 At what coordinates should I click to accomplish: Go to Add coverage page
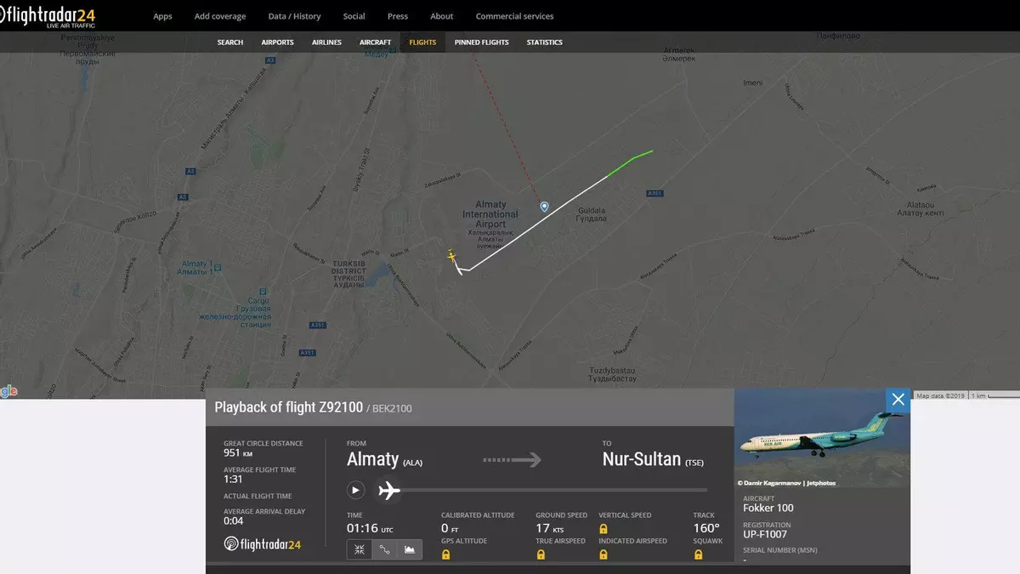pos(220,16)
